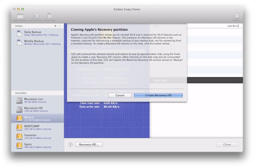Select the Weekly Backup task name

click(34, 41)
